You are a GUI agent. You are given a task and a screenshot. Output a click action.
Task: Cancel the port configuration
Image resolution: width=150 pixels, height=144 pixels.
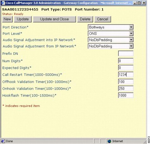[x=103, y=19]
